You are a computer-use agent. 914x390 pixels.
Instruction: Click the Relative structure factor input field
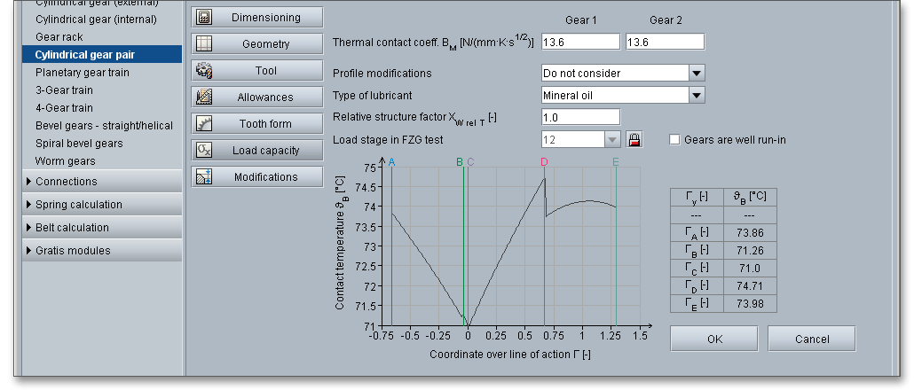[x=580, y=117]
